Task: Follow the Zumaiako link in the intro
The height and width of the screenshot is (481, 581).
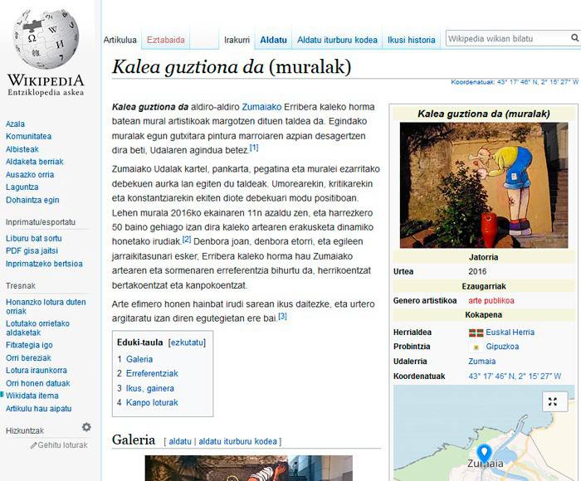Action: point(261,107)
